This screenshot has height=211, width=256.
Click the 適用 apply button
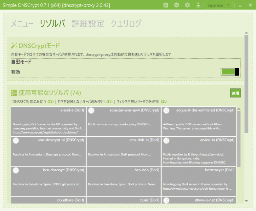click(235, 93)
